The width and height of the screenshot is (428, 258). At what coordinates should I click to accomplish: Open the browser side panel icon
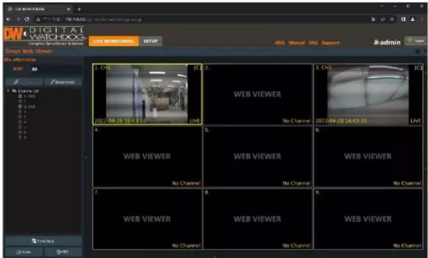click(403, 20)
